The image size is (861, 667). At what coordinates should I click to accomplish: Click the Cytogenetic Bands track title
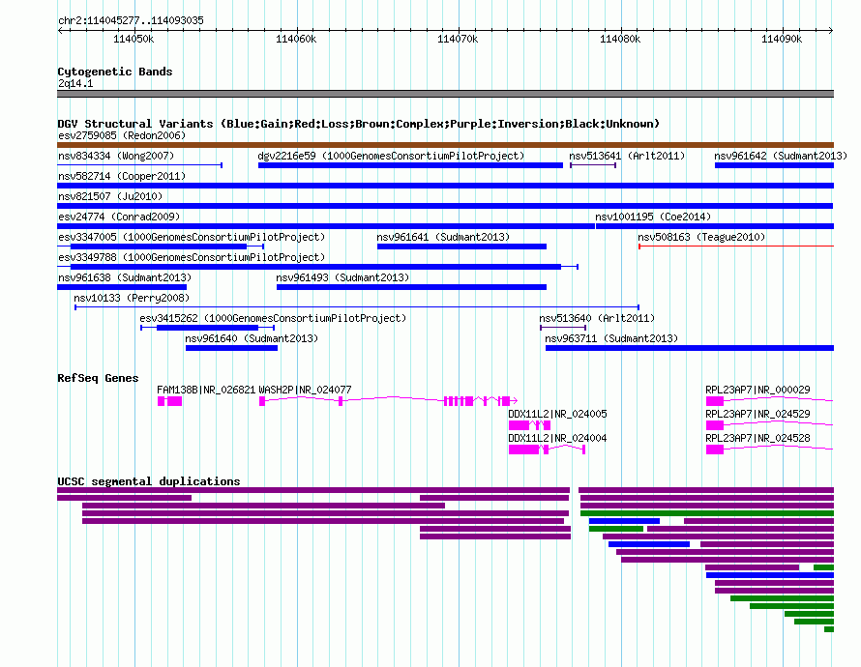tap(115, 72)
